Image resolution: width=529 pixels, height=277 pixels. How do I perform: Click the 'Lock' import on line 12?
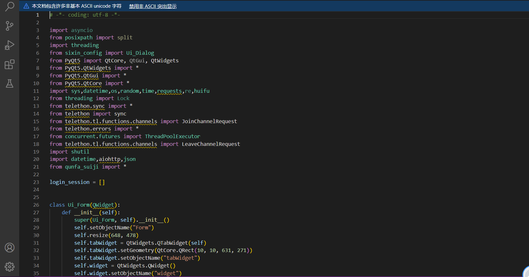coord(123,98)
